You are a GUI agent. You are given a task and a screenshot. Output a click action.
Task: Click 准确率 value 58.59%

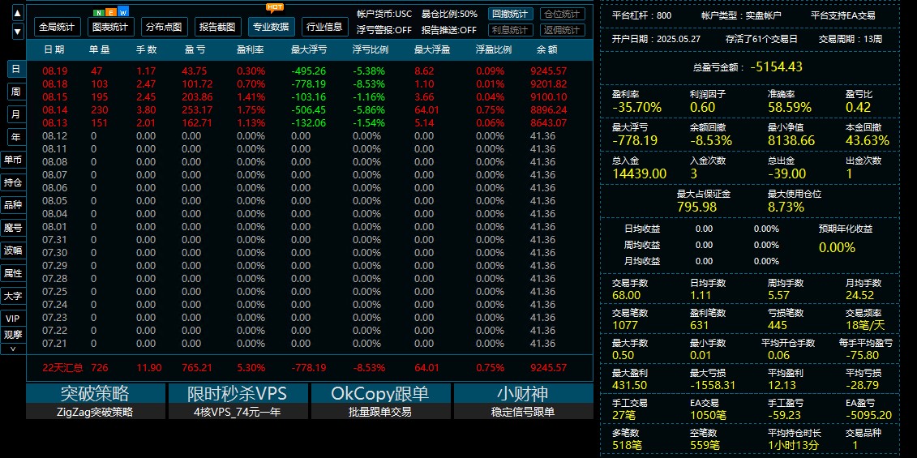790,107
